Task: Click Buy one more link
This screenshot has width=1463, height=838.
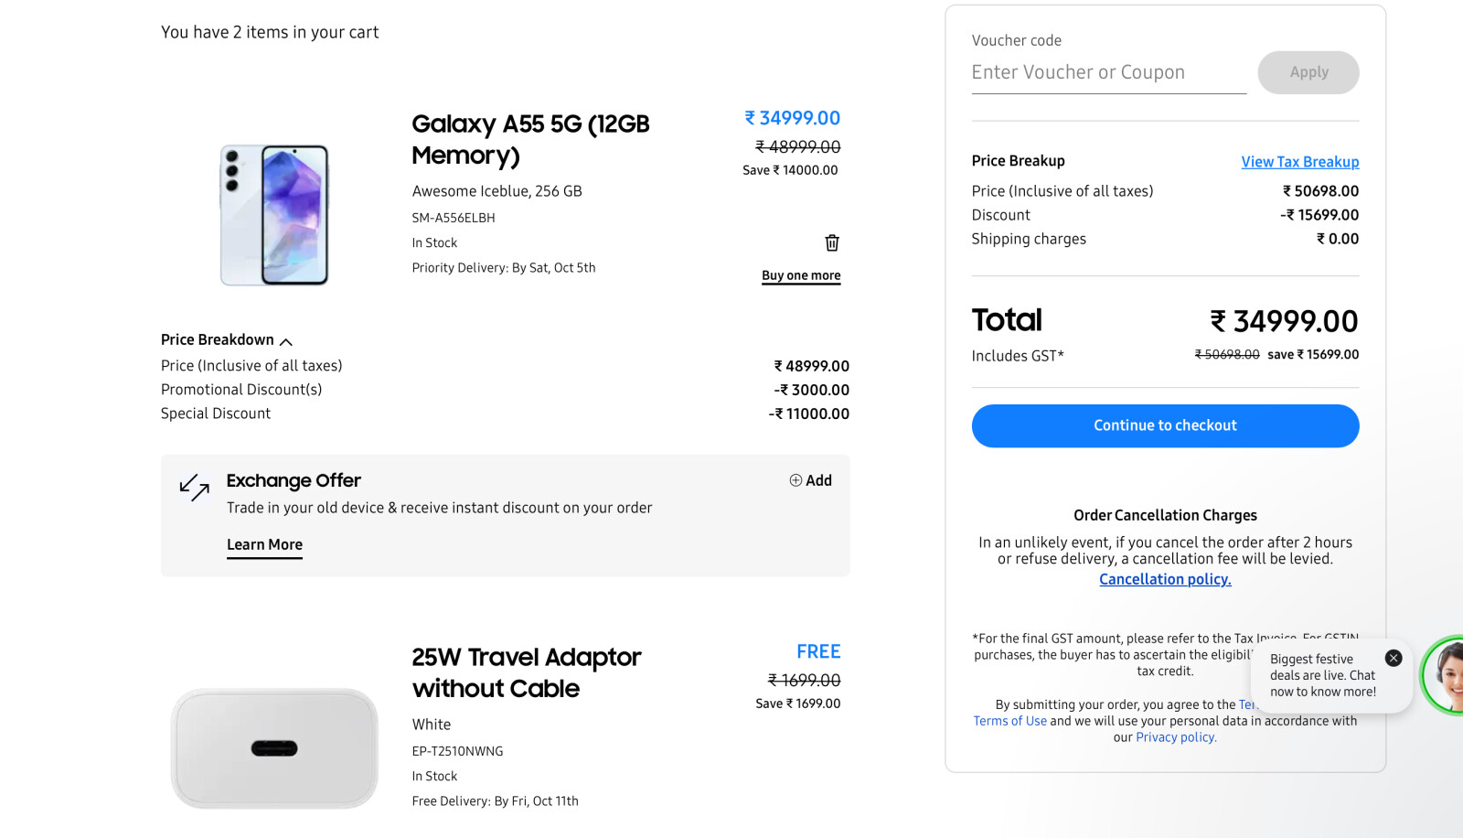Action: tap(801, 275)
